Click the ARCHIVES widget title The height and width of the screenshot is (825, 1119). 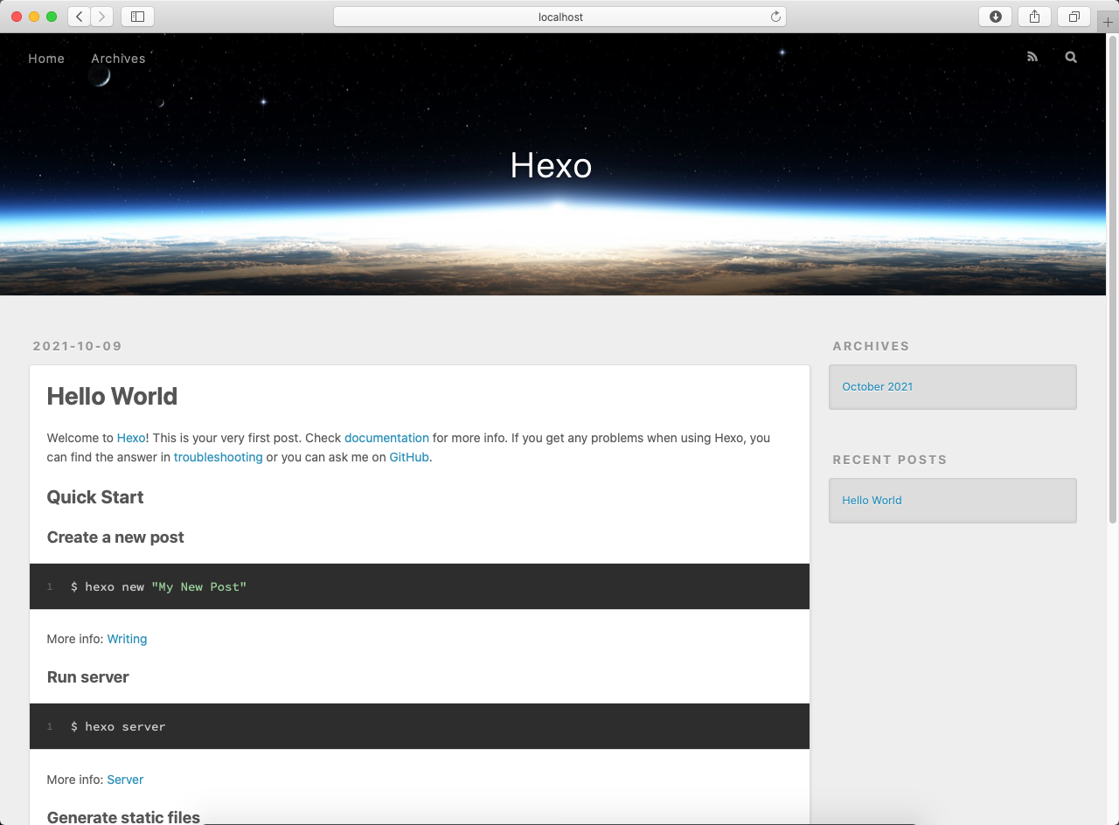(871, 346)
